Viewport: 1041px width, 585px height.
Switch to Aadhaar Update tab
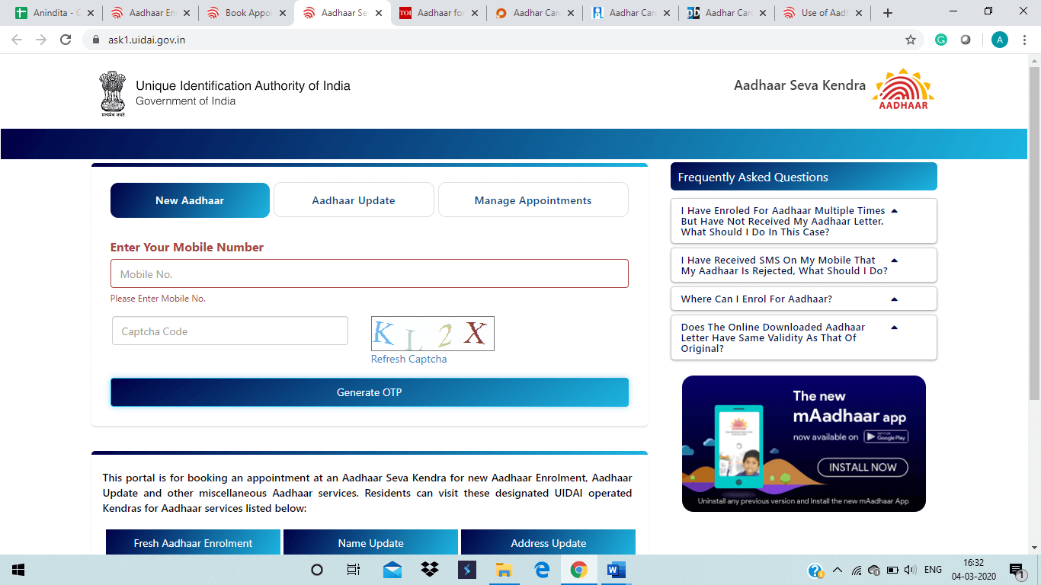pyautogui.click(x=354, y=200)
